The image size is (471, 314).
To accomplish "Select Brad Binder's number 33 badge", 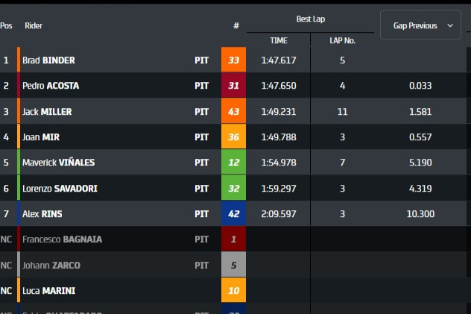I will click(233, 60).
